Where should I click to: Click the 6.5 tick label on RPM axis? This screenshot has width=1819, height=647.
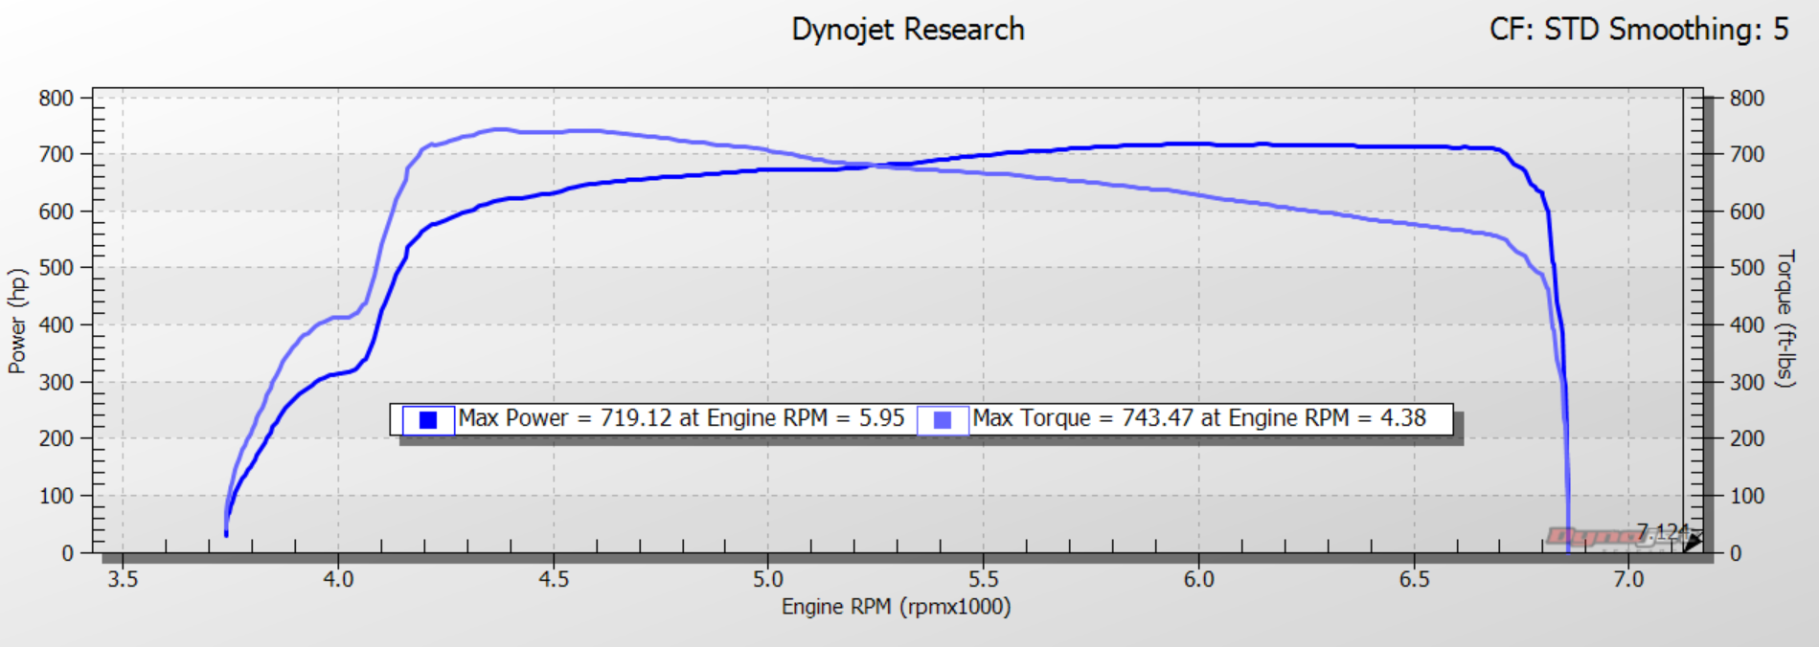pos(1413,579)
